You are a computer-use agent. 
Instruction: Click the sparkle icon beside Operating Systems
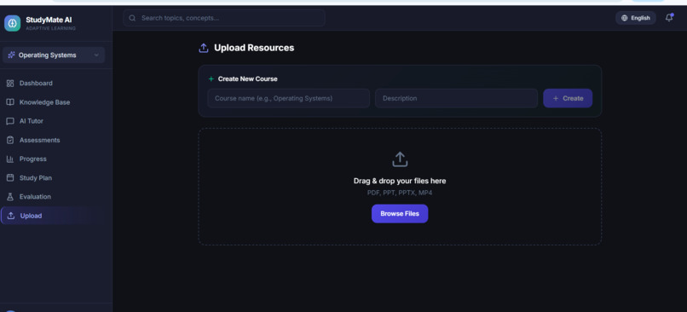[11, 55]
